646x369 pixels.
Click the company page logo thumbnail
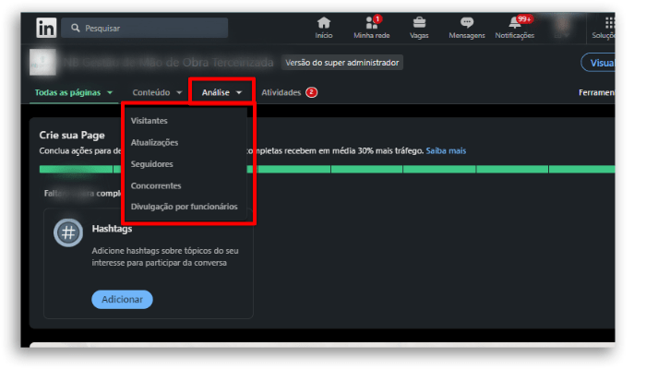pyautogui.click(x=42, y=62)
